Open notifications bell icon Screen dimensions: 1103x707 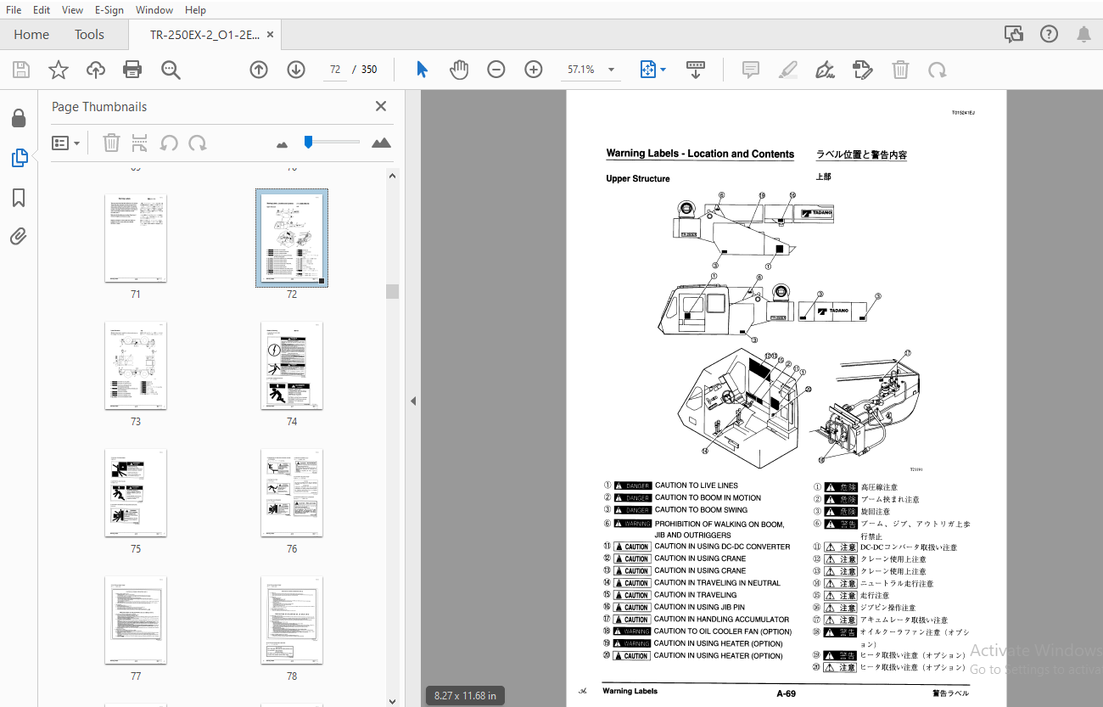[1083, 35]
